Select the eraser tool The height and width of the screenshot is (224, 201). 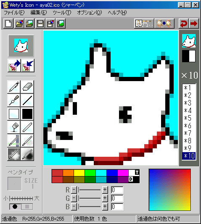[27, 87]
